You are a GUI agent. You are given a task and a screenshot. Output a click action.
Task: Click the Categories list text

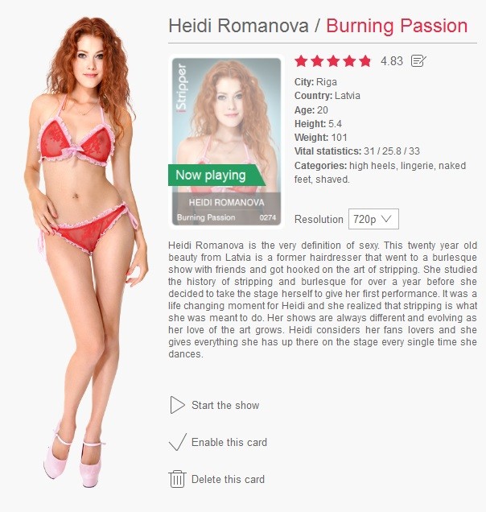[380, 172]
